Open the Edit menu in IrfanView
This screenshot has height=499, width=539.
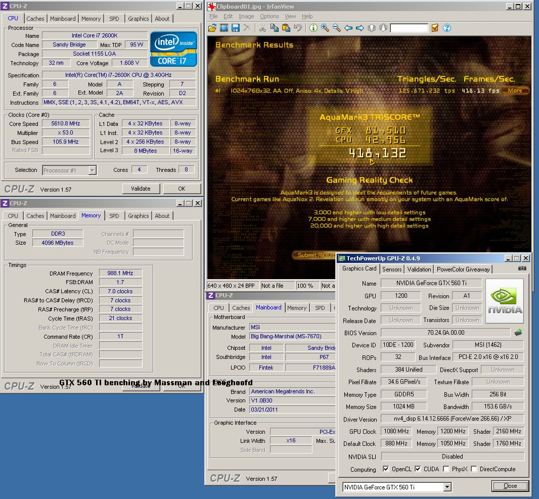coord(228,16)
